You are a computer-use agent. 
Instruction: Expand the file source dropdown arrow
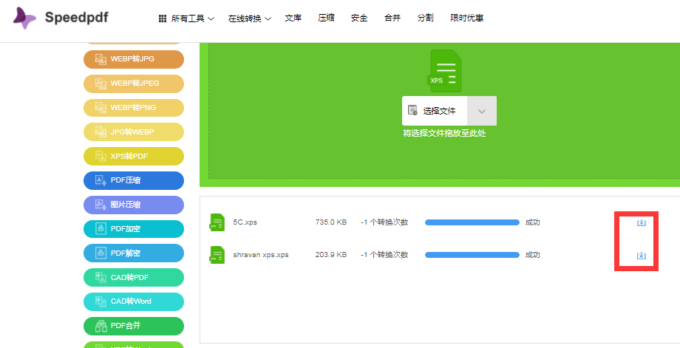(482, 111)
